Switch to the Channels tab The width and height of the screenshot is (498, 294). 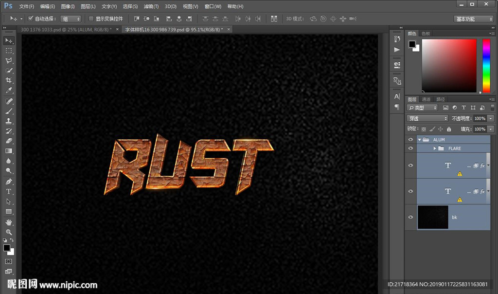point(426,99)
